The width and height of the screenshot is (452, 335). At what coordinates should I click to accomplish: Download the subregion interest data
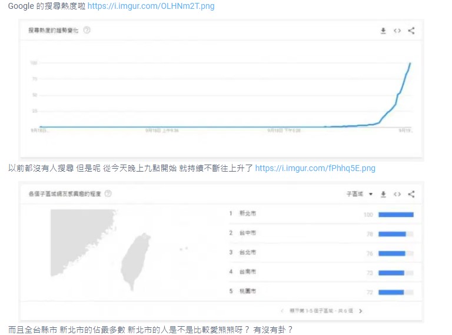coord(383,195)
